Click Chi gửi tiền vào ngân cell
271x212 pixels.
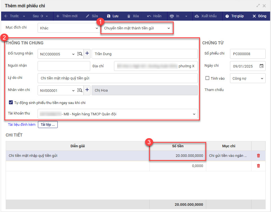(x=229, y=155)
